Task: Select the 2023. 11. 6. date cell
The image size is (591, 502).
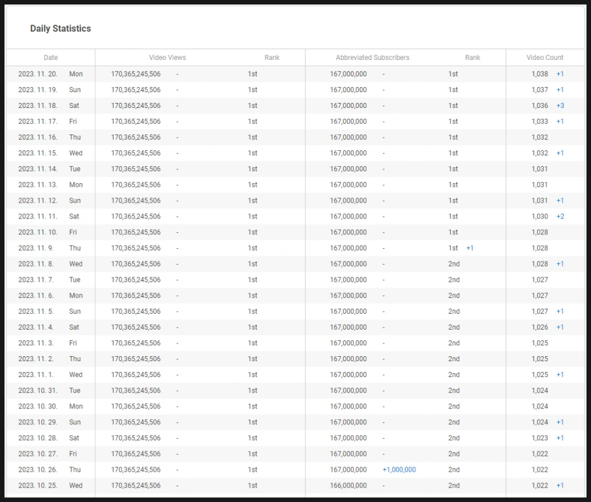Action: [36, 296]
